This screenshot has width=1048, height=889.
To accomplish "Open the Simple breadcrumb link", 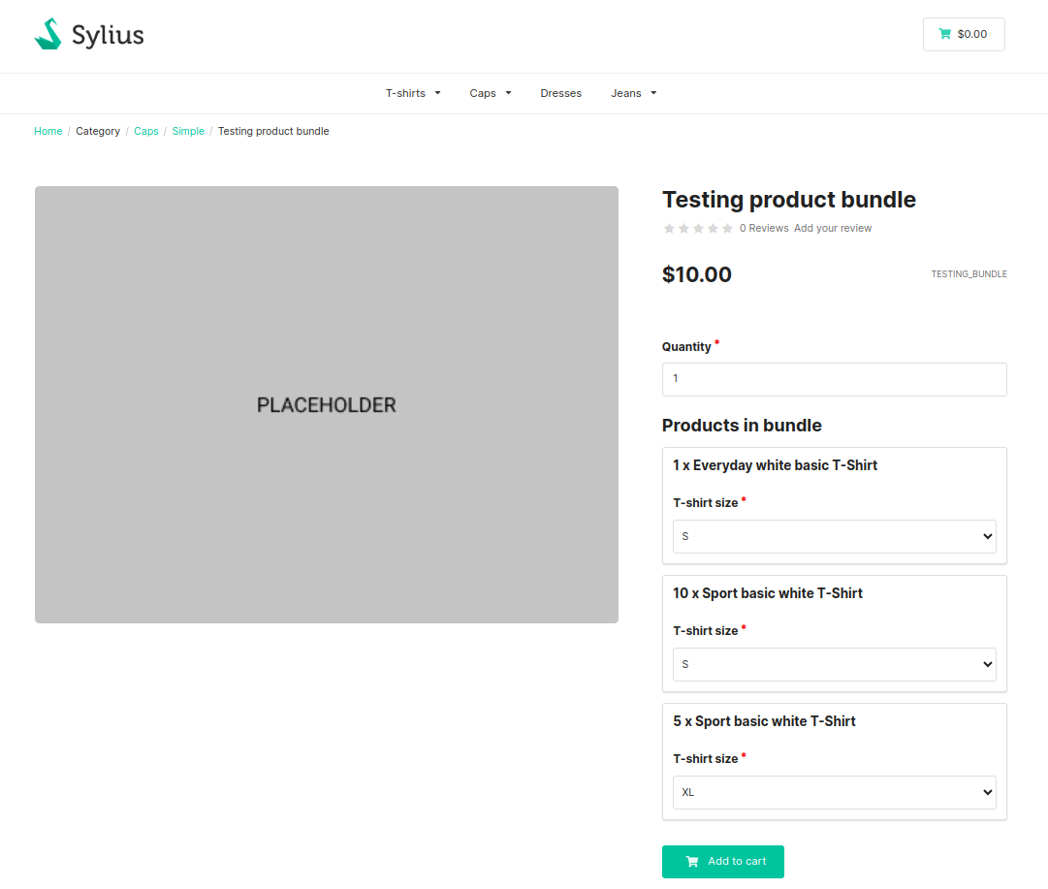I will click(188, 131).
